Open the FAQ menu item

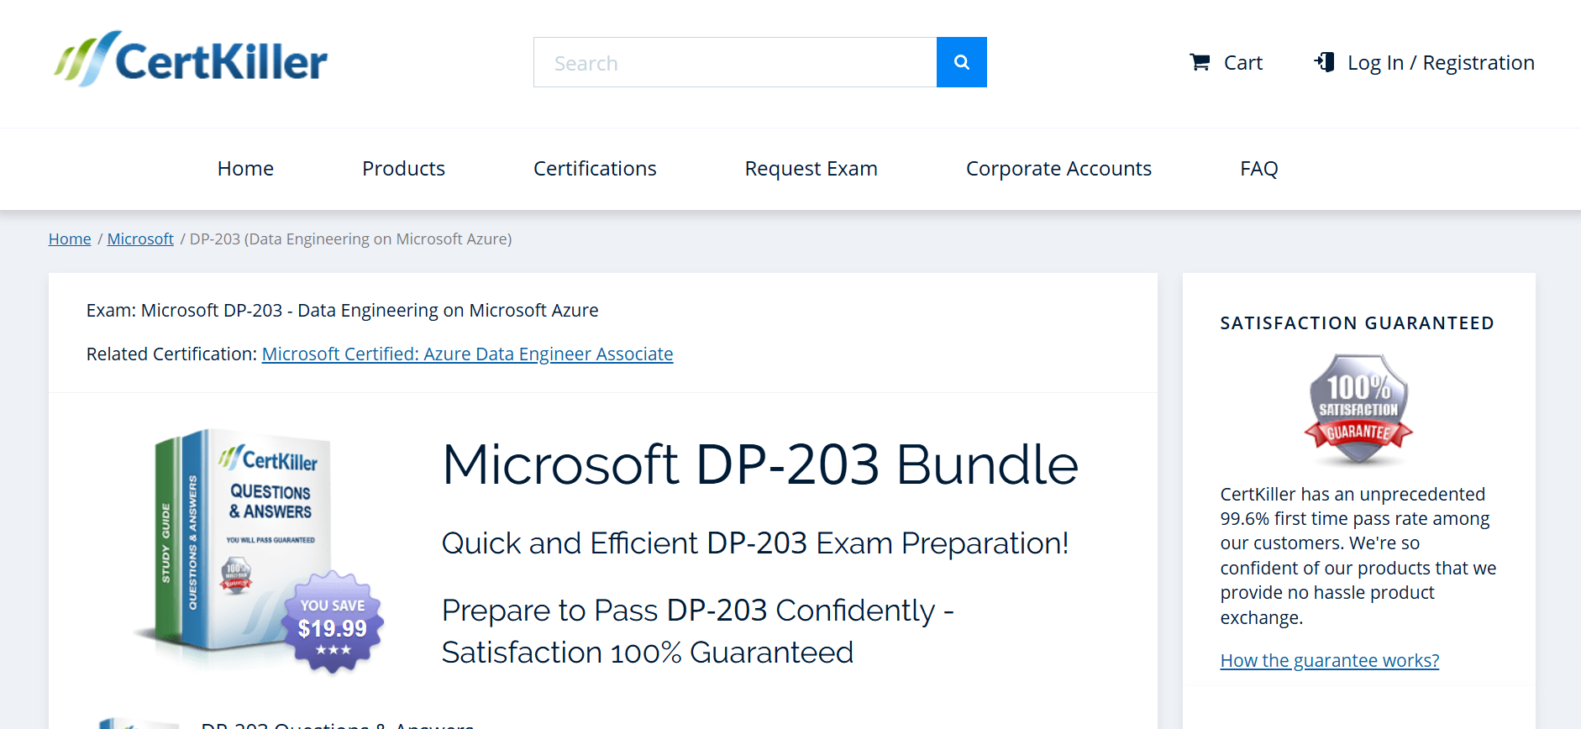click(1258, 169)
